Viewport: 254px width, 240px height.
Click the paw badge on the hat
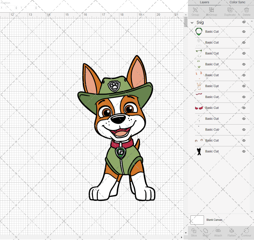coord(114,86)
